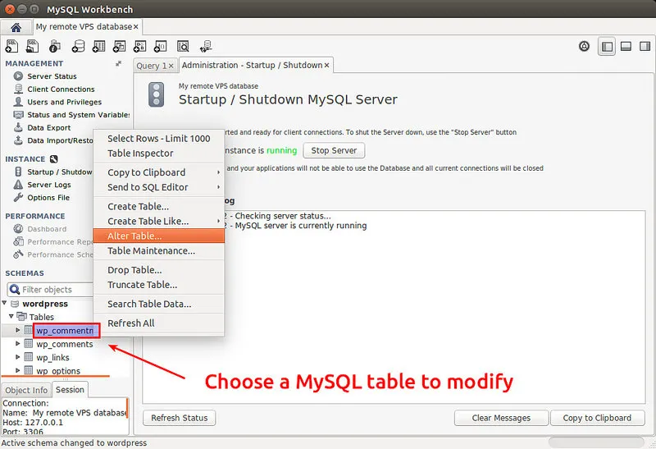Choose Search Table Data... menu entry

[x=158, y=304]
